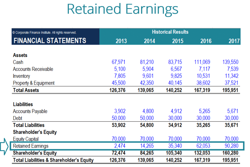Select the "Accounts Payable" row label
This screenshot has width=250, height=167.
[x=30, y=111]
